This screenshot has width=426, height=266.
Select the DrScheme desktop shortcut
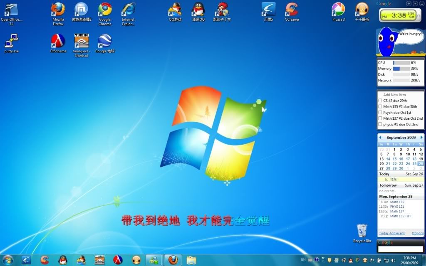[x=58, y=43]
